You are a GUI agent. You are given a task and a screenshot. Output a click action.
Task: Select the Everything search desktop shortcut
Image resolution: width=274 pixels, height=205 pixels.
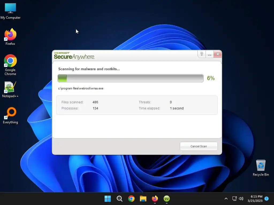click(x=10, y=116)
